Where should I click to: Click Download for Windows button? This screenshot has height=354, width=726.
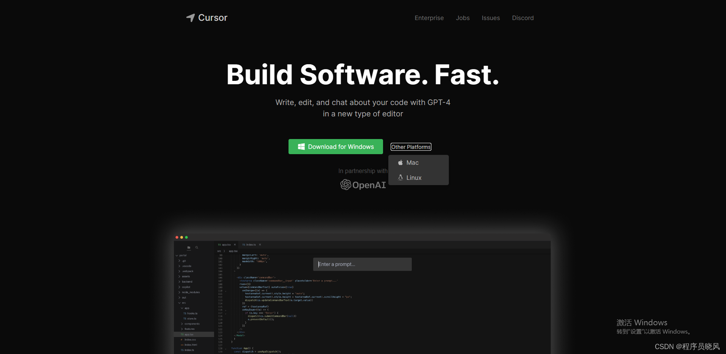click(336, 147)
